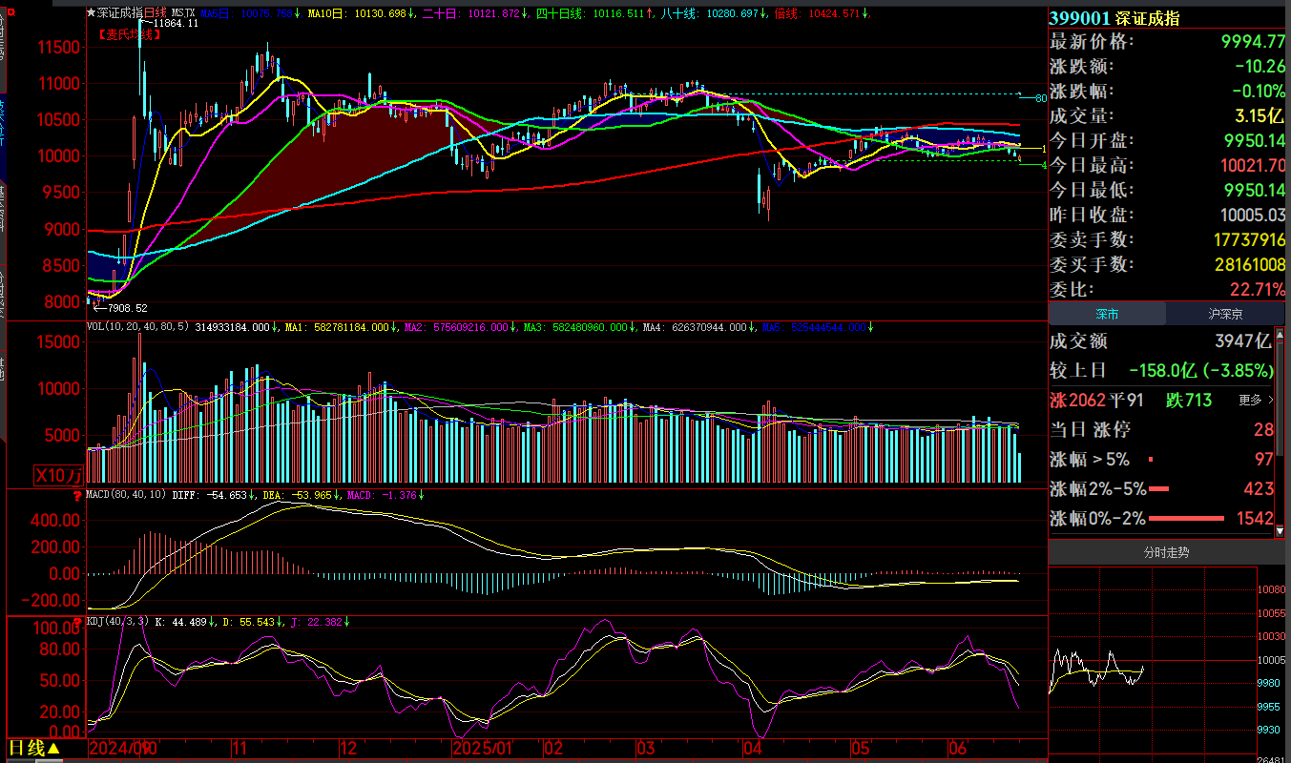Switch to the 沪深京 tab
1291x763 pixels.
click(1224, 313)
